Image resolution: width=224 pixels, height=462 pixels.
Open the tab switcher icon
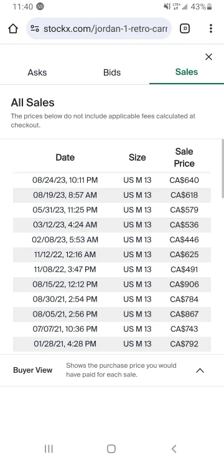coord(185,29)
